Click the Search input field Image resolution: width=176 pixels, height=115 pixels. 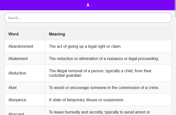[88, 18]
